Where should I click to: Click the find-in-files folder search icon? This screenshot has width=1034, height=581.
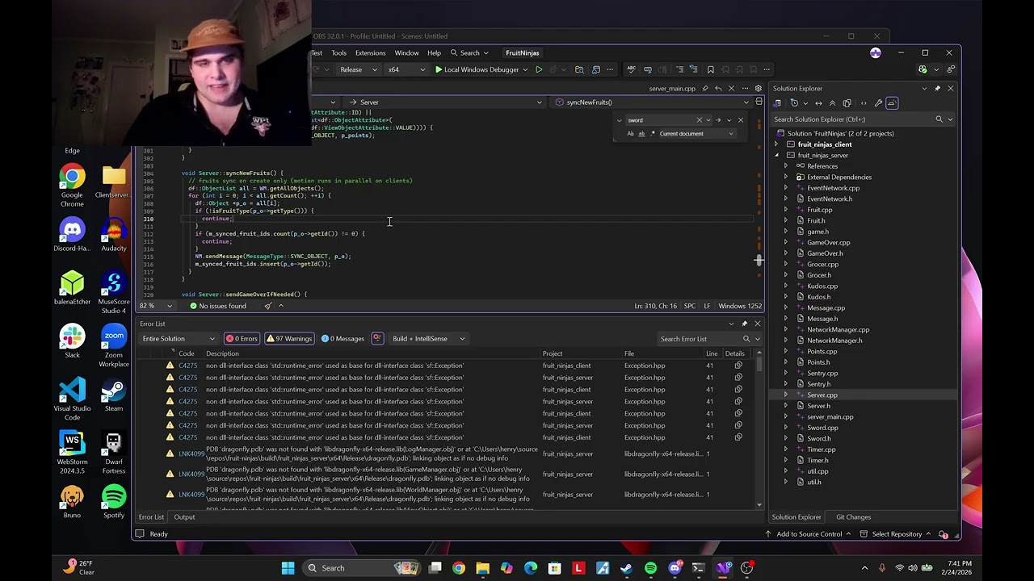579,69
